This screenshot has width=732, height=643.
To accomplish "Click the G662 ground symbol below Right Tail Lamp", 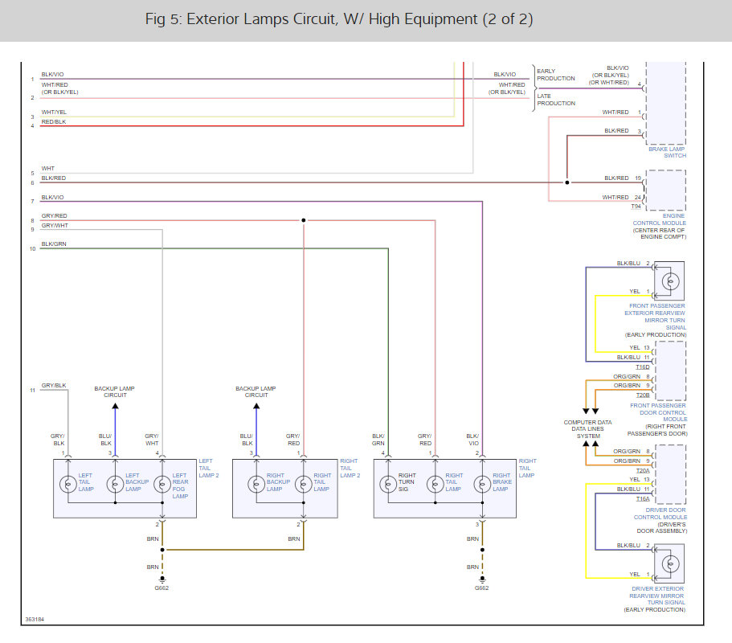I will pyautogui.click(x=482, y=580).
